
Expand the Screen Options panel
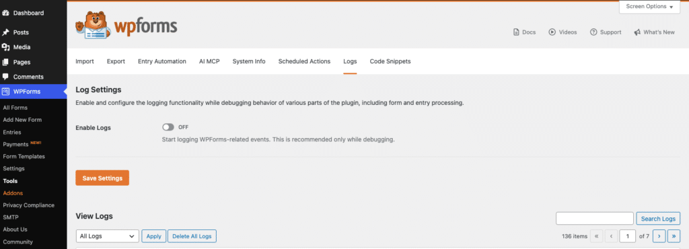(649, 7)
